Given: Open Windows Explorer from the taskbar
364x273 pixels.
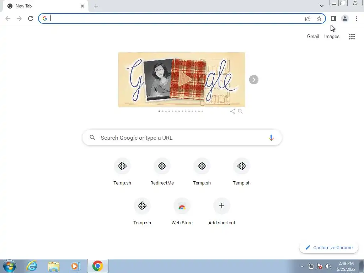Looking at the screenshot, I should 54,266.
